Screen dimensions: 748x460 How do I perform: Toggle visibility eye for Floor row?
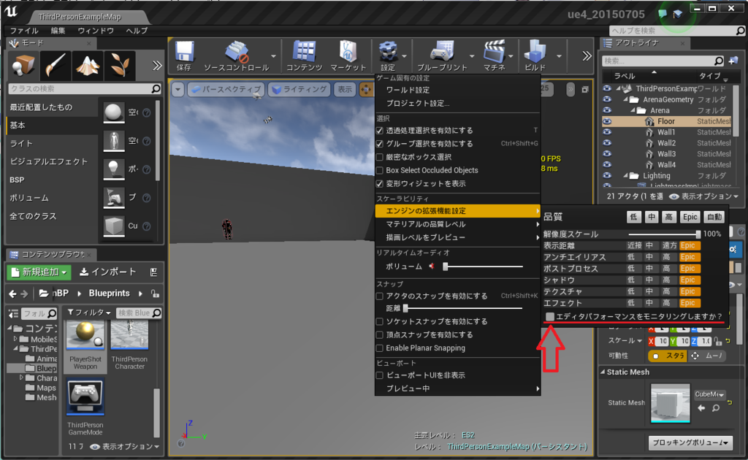[607, 121]
